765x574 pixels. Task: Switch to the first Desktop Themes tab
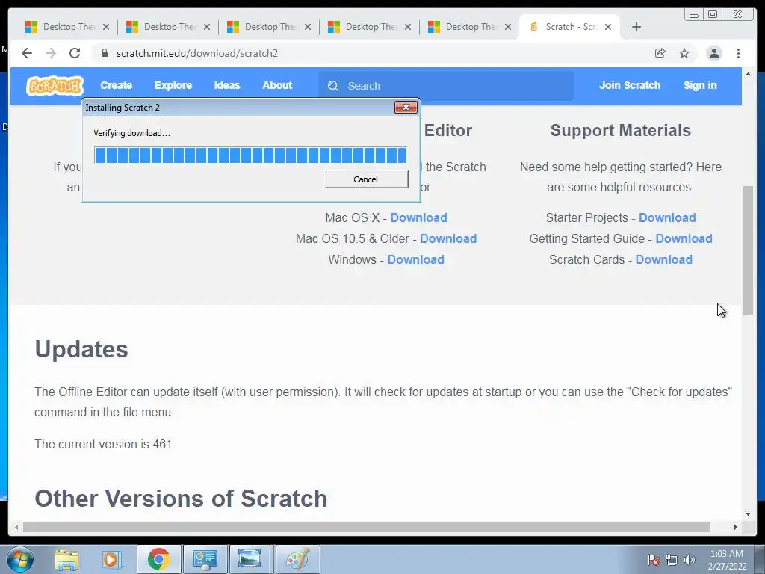[x=67, y=27]
